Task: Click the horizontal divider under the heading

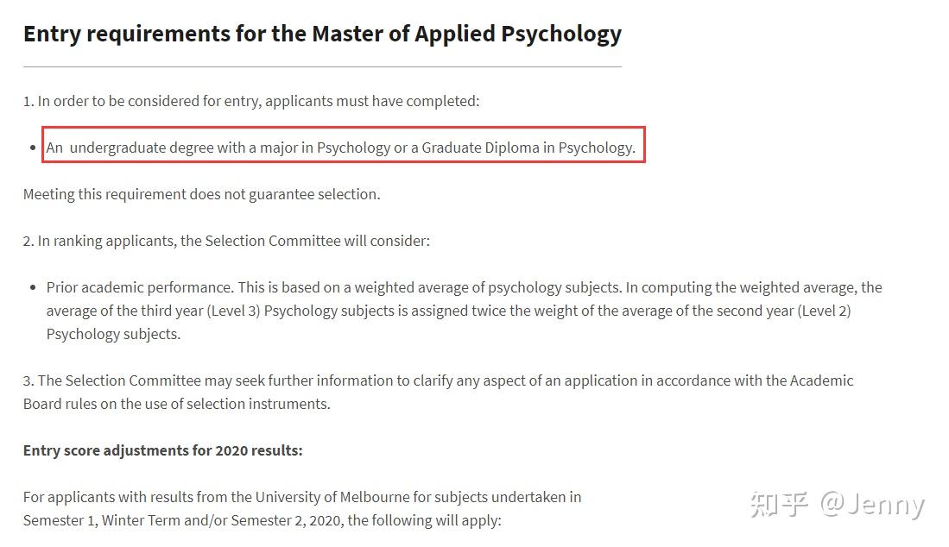Action: click(x=322, y=66)
